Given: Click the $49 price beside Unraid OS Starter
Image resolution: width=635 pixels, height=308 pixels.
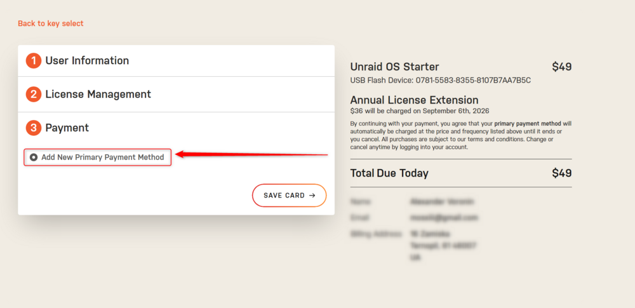Looking at the screenshot, I should coord(562,67).
